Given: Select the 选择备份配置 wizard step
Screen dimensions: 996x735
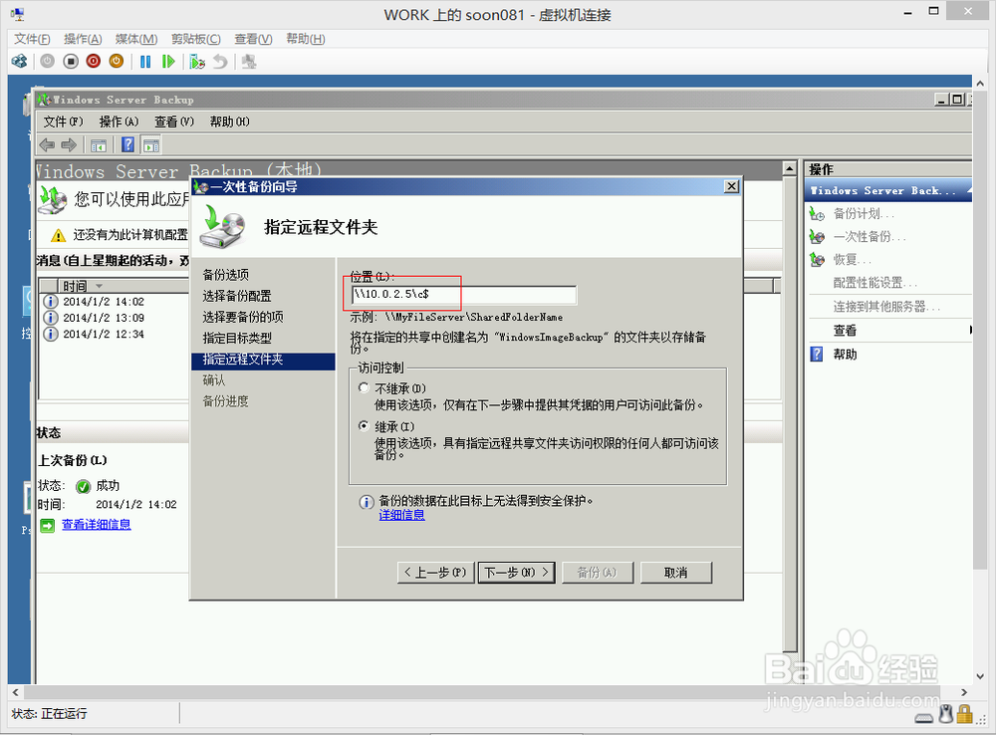Looking at the screenshot, I should click(237, 296).
